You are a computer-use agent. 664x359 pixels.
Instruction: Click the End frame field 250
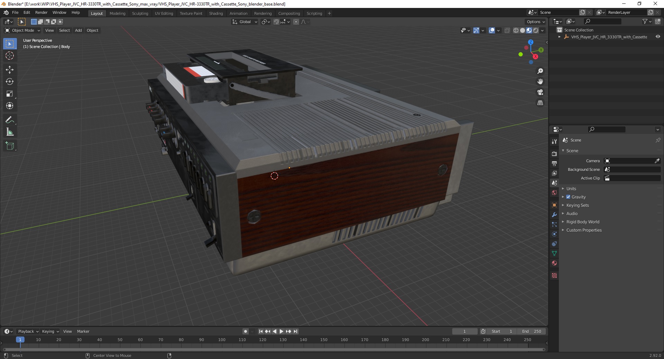pos(532,331)
